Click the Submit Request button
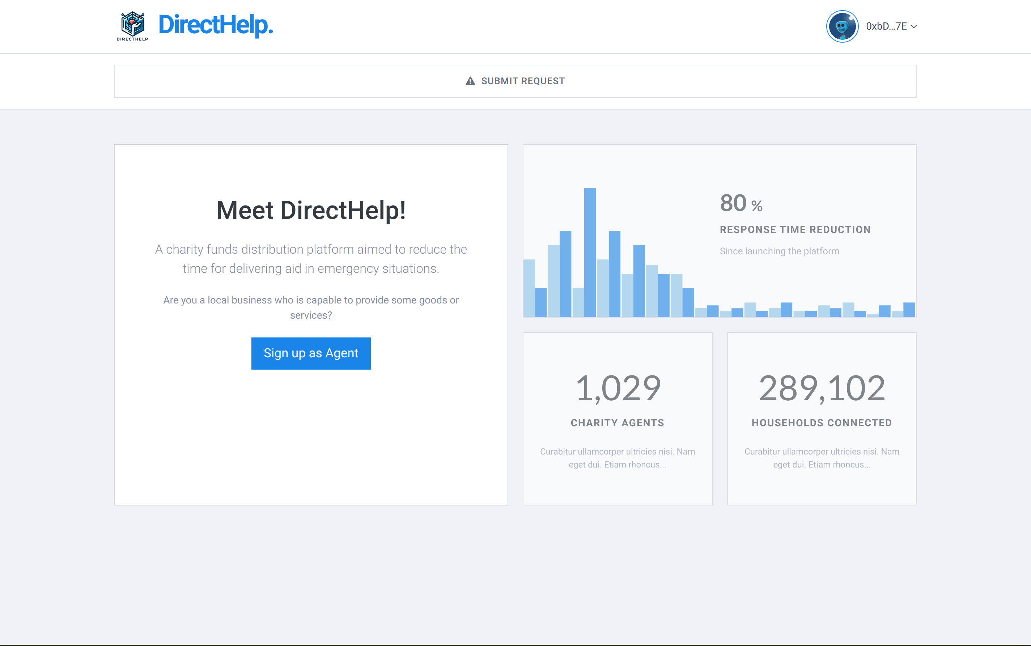 click(515, 81)
